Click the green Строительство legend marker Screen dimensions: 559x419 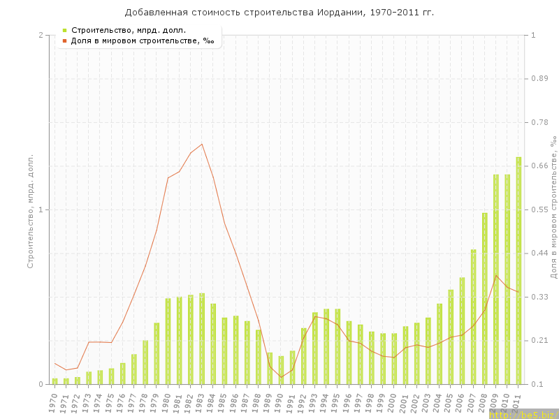[x=64, y=30]
